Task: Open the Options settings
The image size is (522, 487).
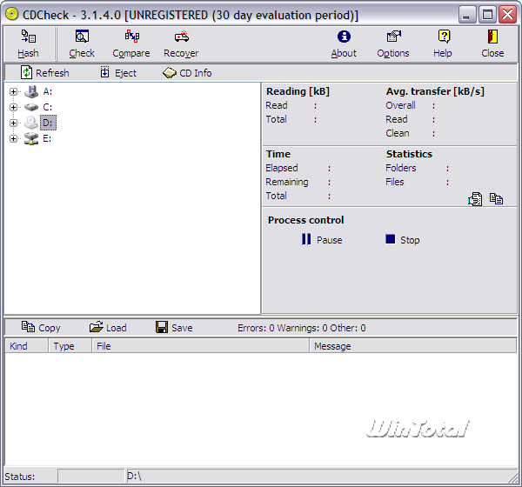Action: coord(393,44)
